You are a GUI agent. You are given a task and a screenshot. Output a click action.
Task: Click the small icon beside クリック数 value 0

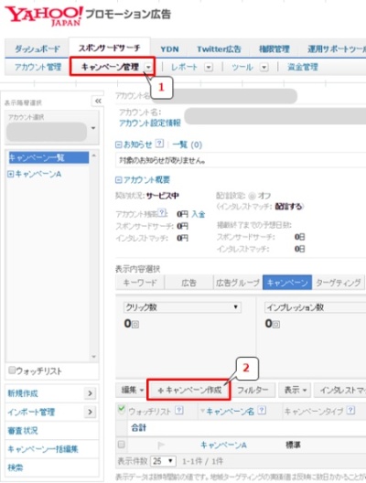coord(135,325)
